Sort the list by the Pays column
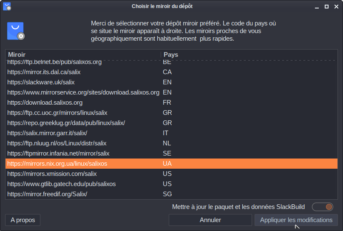The image size is (343, 231). coord(249,55)
